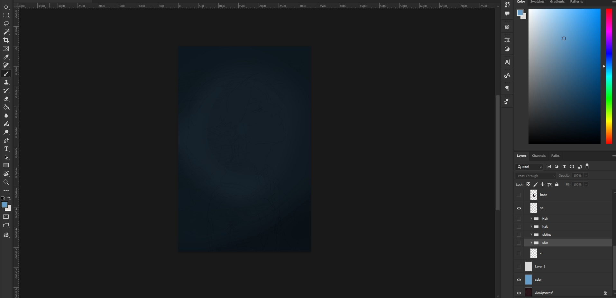Click the Lasso tool
Viewport: 616px width, 298px height.
click(6, 23)
